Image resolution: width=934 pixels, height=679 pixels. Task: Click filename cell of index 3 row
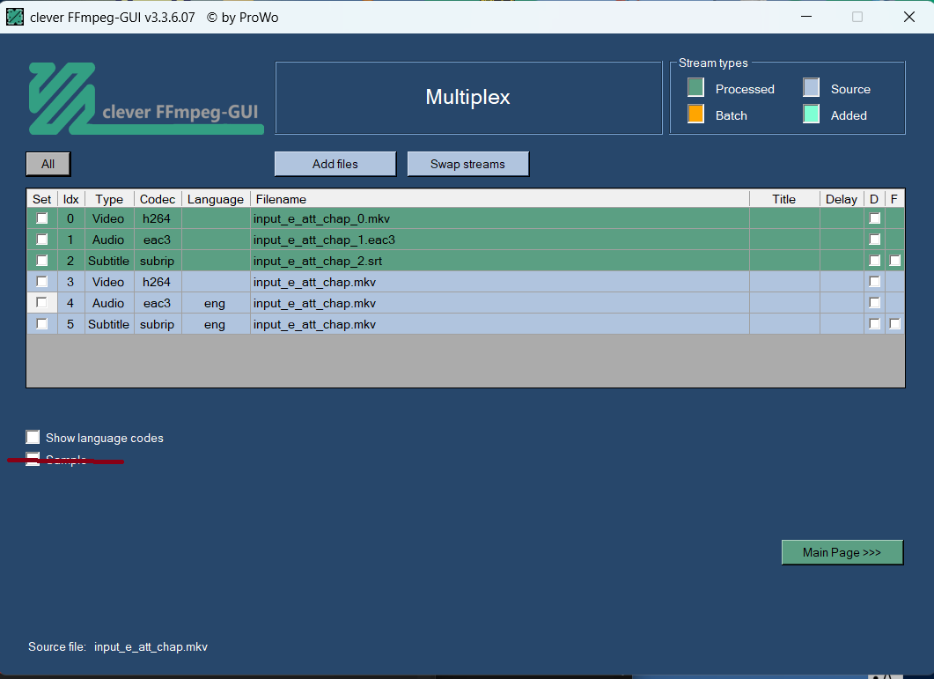500,282
